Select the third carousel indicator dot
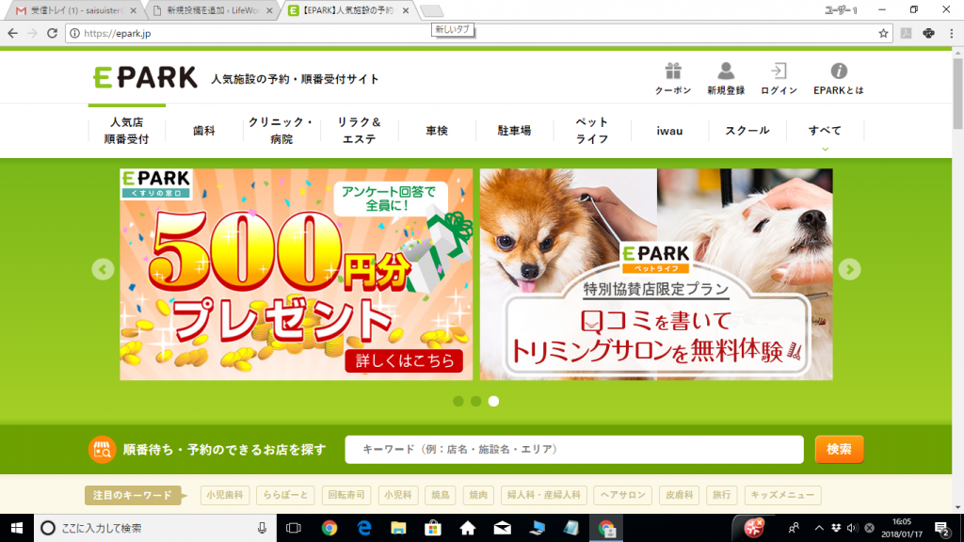This screenshot has height=542, width=964. click(x=493, y=401)
